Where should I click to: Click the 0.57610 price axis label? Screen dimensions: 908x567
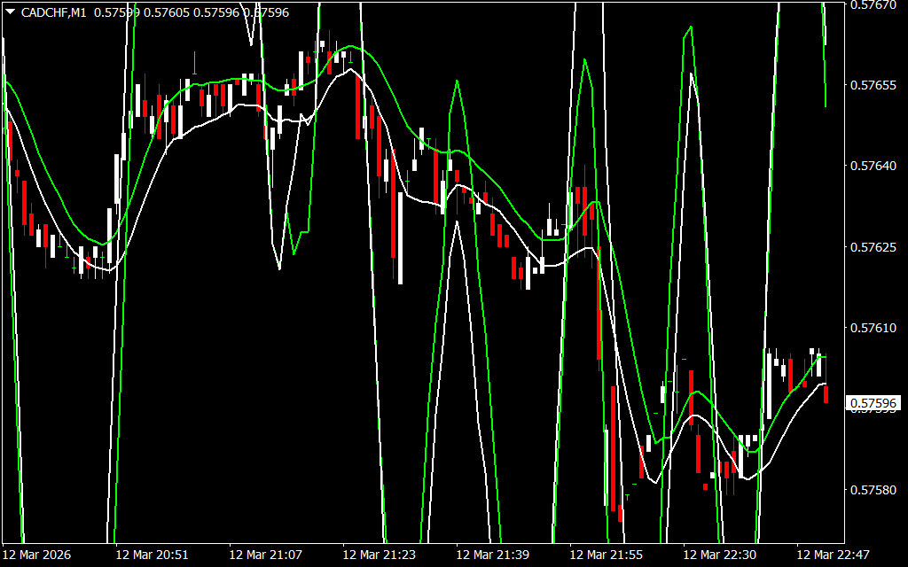click(875, 328)
